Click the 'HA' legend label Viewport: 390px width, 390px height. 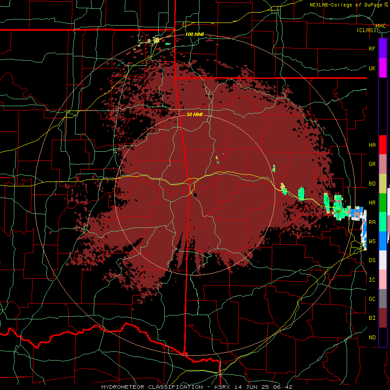point(372,145)
